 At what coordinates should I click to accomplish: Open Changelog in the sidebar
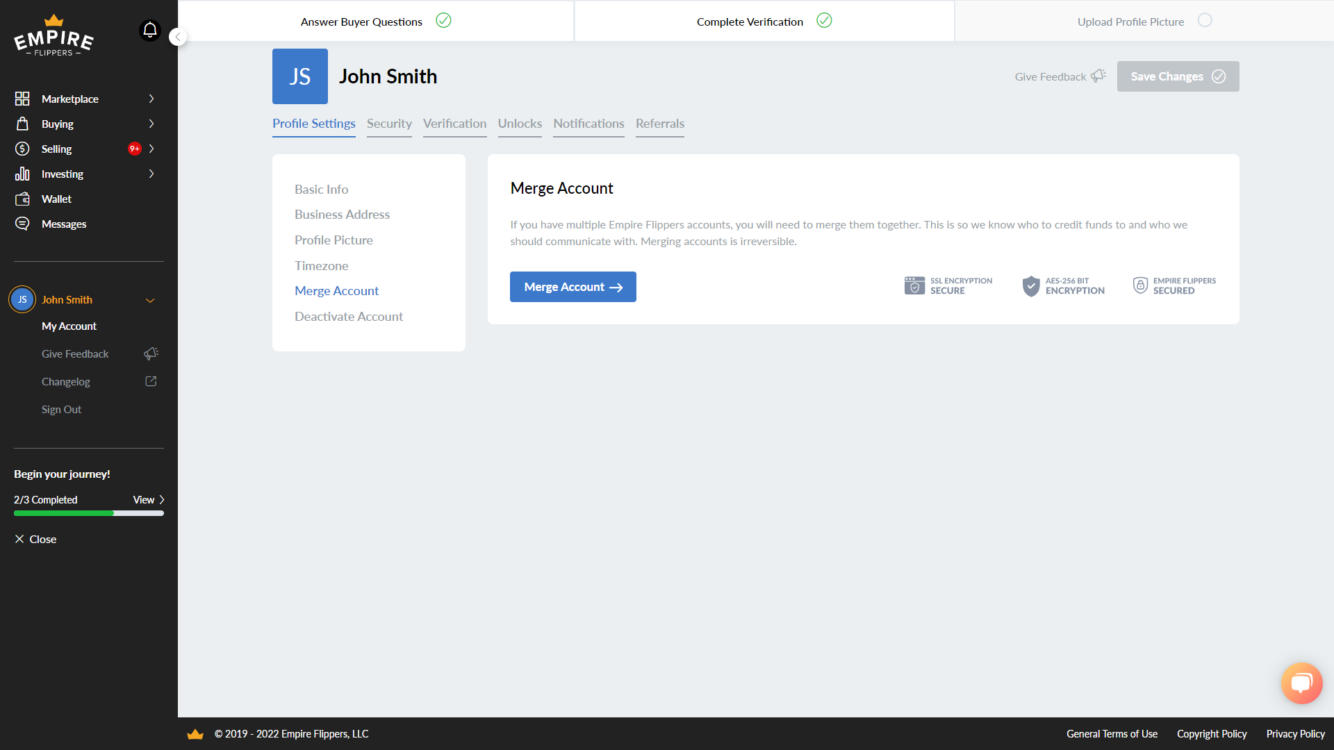65,381
